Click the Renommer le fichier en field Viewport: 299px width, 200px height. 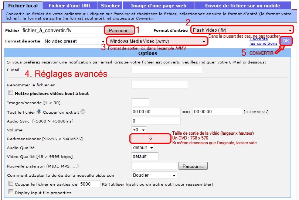[160, 85]
